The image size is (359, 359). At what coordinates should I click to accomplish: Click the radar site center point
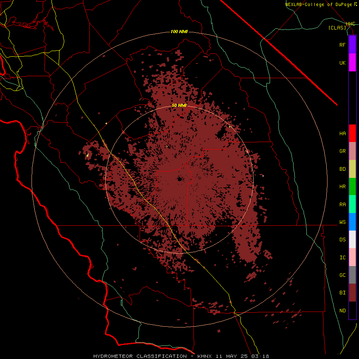179,179
